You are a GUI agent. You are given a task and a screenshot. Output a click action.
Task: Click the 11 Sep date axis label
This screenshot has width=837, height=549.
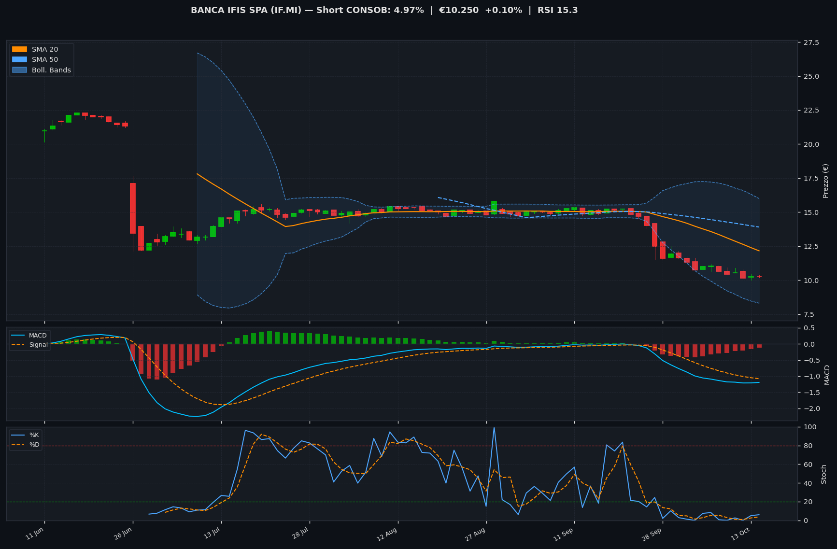[x=564, y=533]
